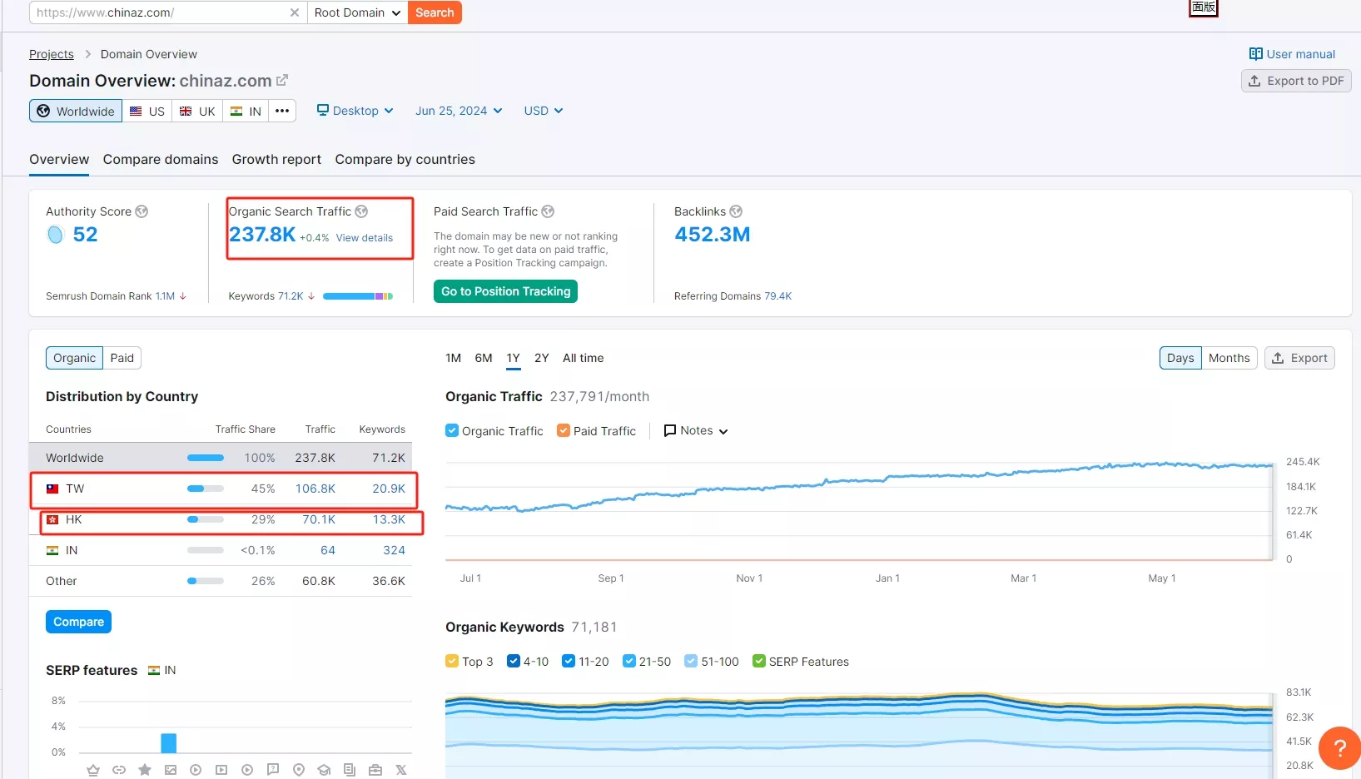Click the User manual book icon
The height and width of the screenshot is (779, 1361).
pos(1256,54)
